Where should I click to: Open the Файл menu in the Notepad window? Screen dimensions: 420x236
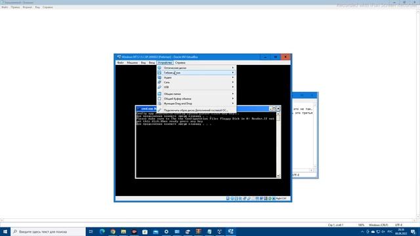click(x=5, y=7)
